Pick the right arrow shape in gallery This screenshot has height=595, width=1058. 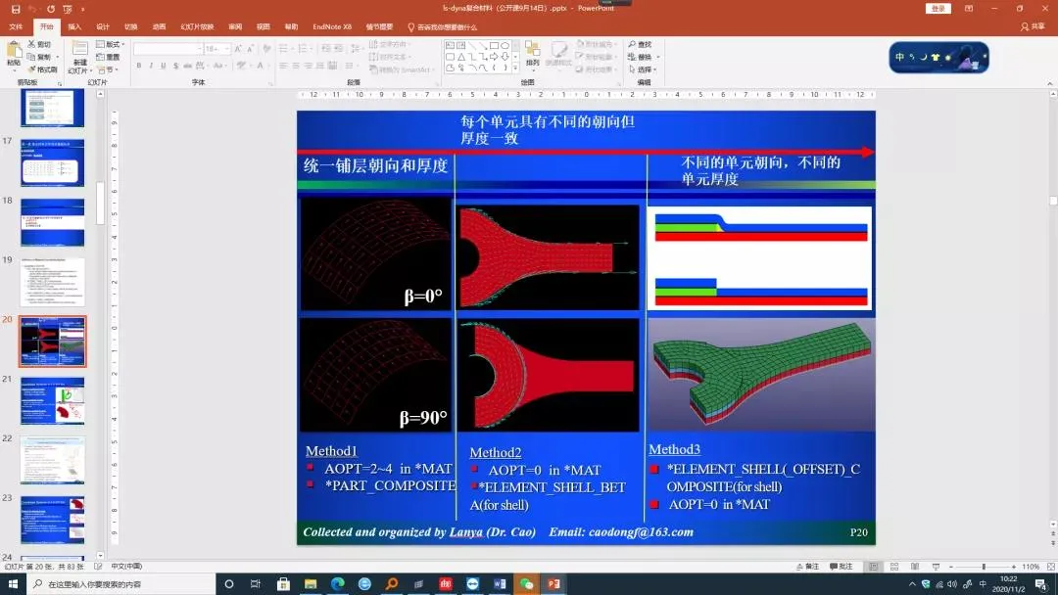coord(494,57)
